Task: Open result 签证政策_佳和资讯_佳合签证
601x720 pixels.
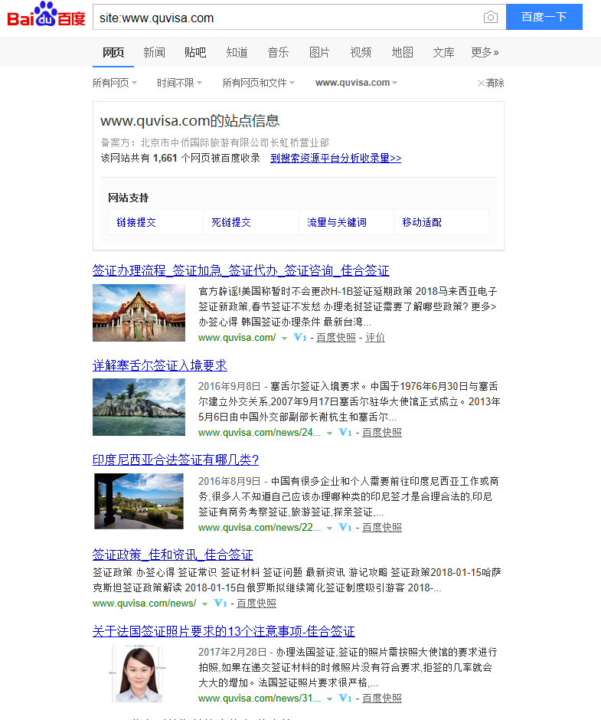Action: click(x=172, y=555)
